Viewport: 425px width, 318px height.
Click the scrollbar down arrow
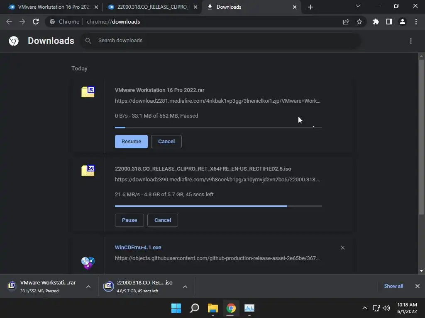pyautogui.click(x=421, y=271)
